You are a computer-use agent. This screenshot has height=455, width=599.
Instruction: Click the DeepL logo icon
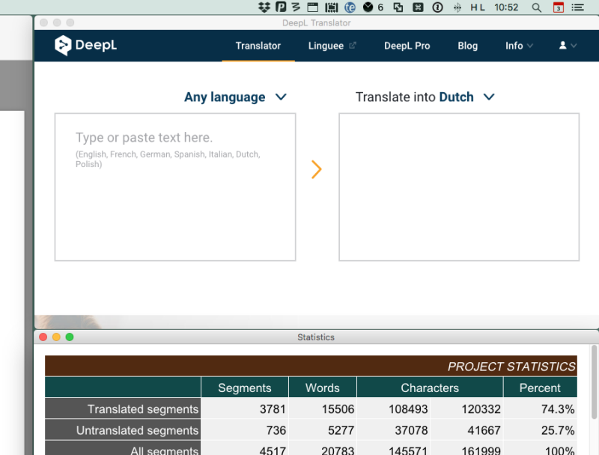point(63,46)
